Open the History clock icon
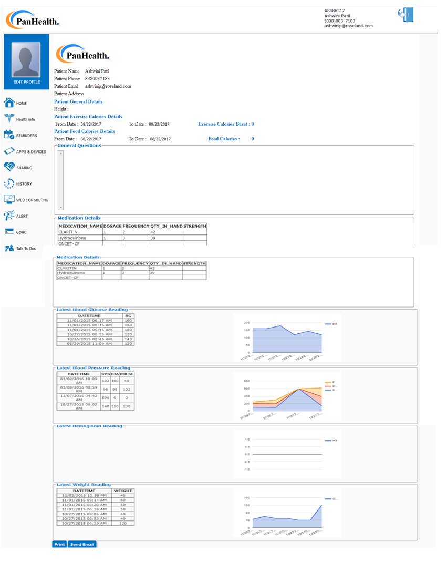Image resolution: width=447 pixels, height=562 pixels. (9, 183)
